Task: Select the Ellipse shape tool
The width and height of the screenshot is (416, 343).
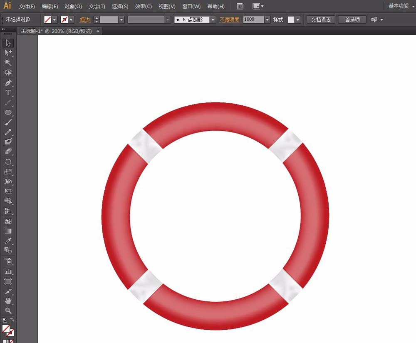Action: pyautogui.click(x=7, y=112)
